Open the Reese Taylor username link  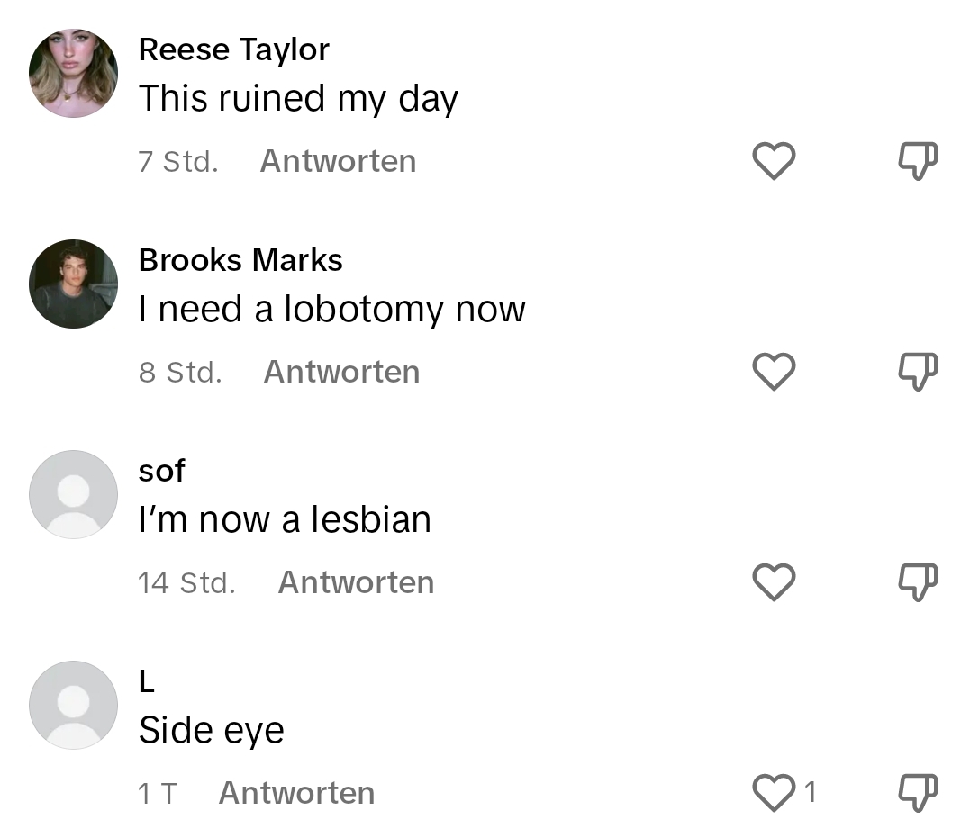(234, 50)
